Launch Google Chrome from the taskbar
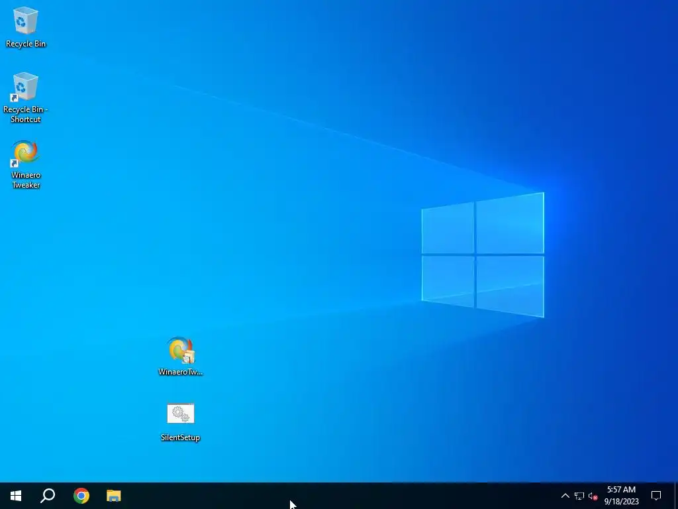Screen dimensions: 678x509 (x=81, y=496)
